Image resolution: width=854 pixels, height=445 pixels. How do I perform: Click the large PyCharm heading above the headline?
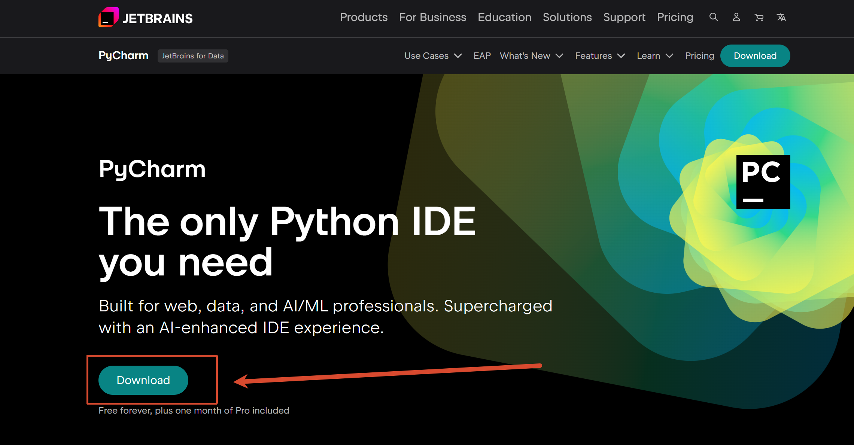pyautogui.click(x=152, y=170)
